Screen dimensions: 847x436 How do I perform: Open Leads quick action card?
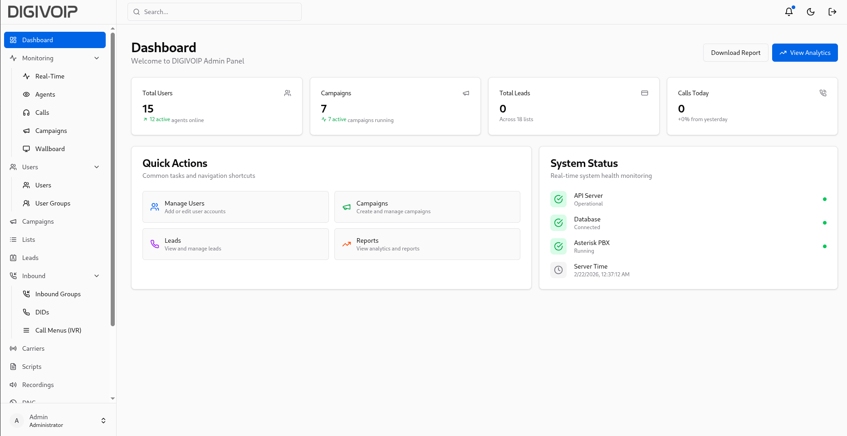click(x=235, y=244)
